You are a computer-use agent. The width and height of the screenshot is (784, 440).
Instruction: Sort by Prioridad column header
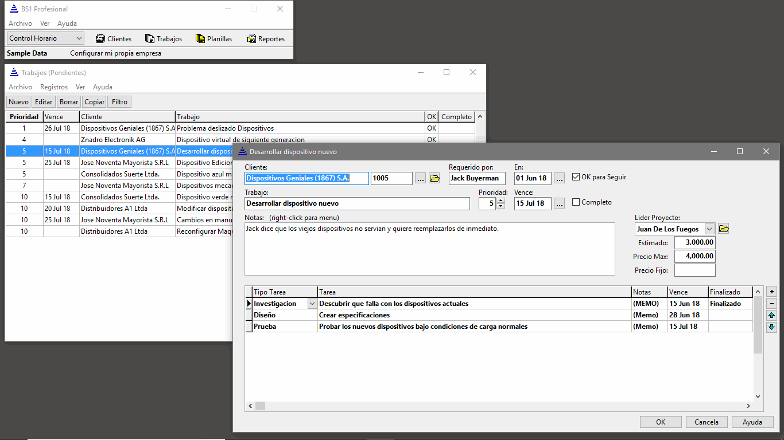(24, 117)
